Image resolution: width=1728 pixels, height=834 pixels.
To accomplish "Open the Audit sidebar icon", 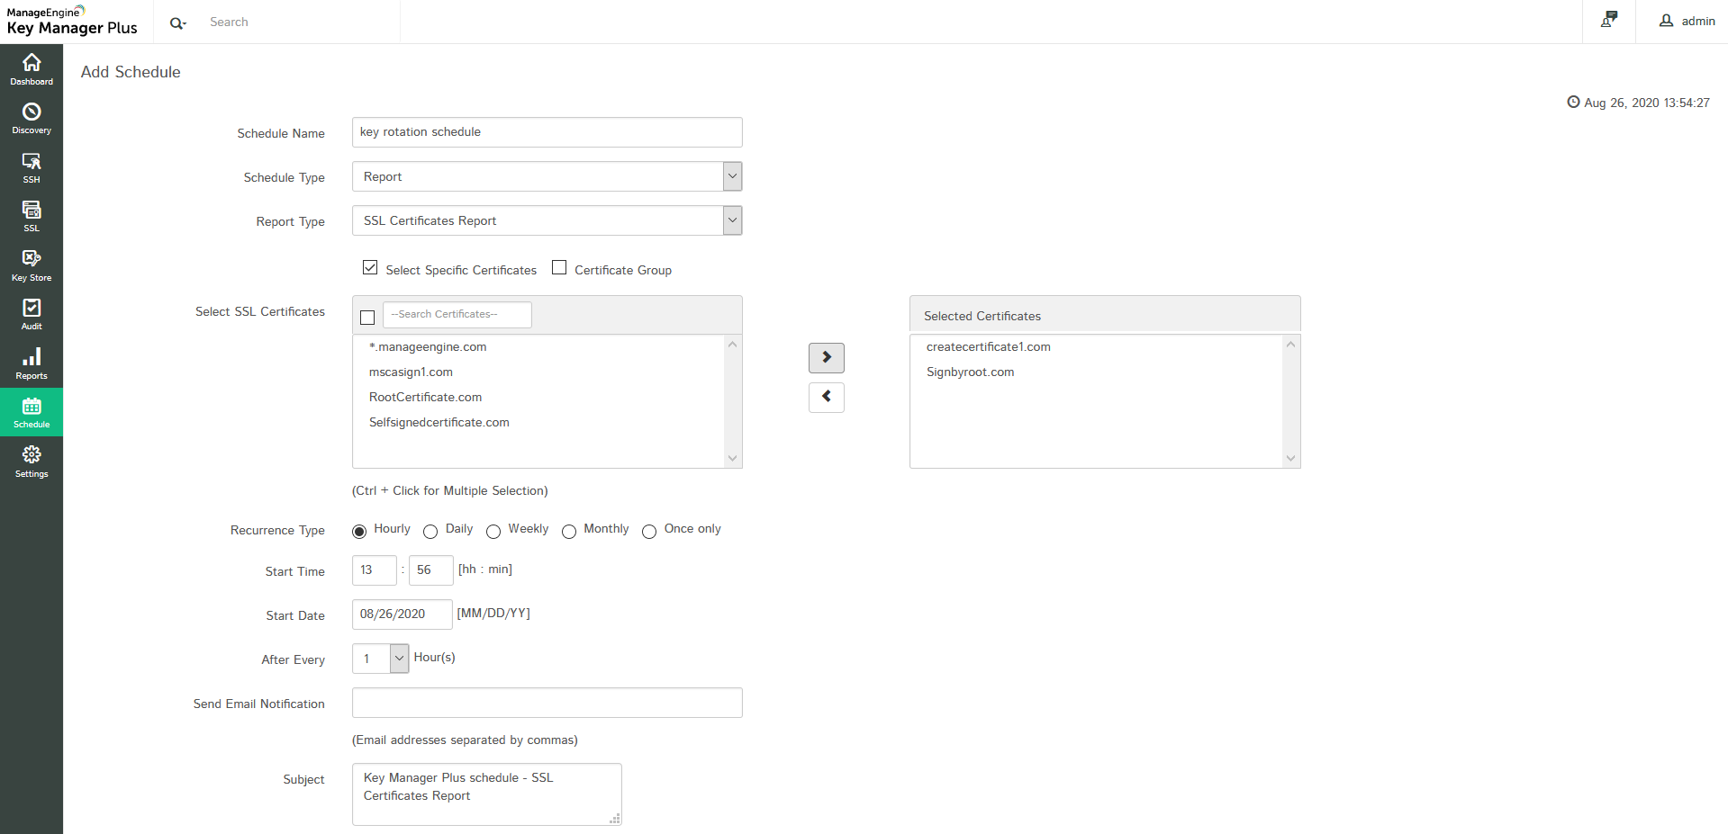I will [x=32, y=309].
